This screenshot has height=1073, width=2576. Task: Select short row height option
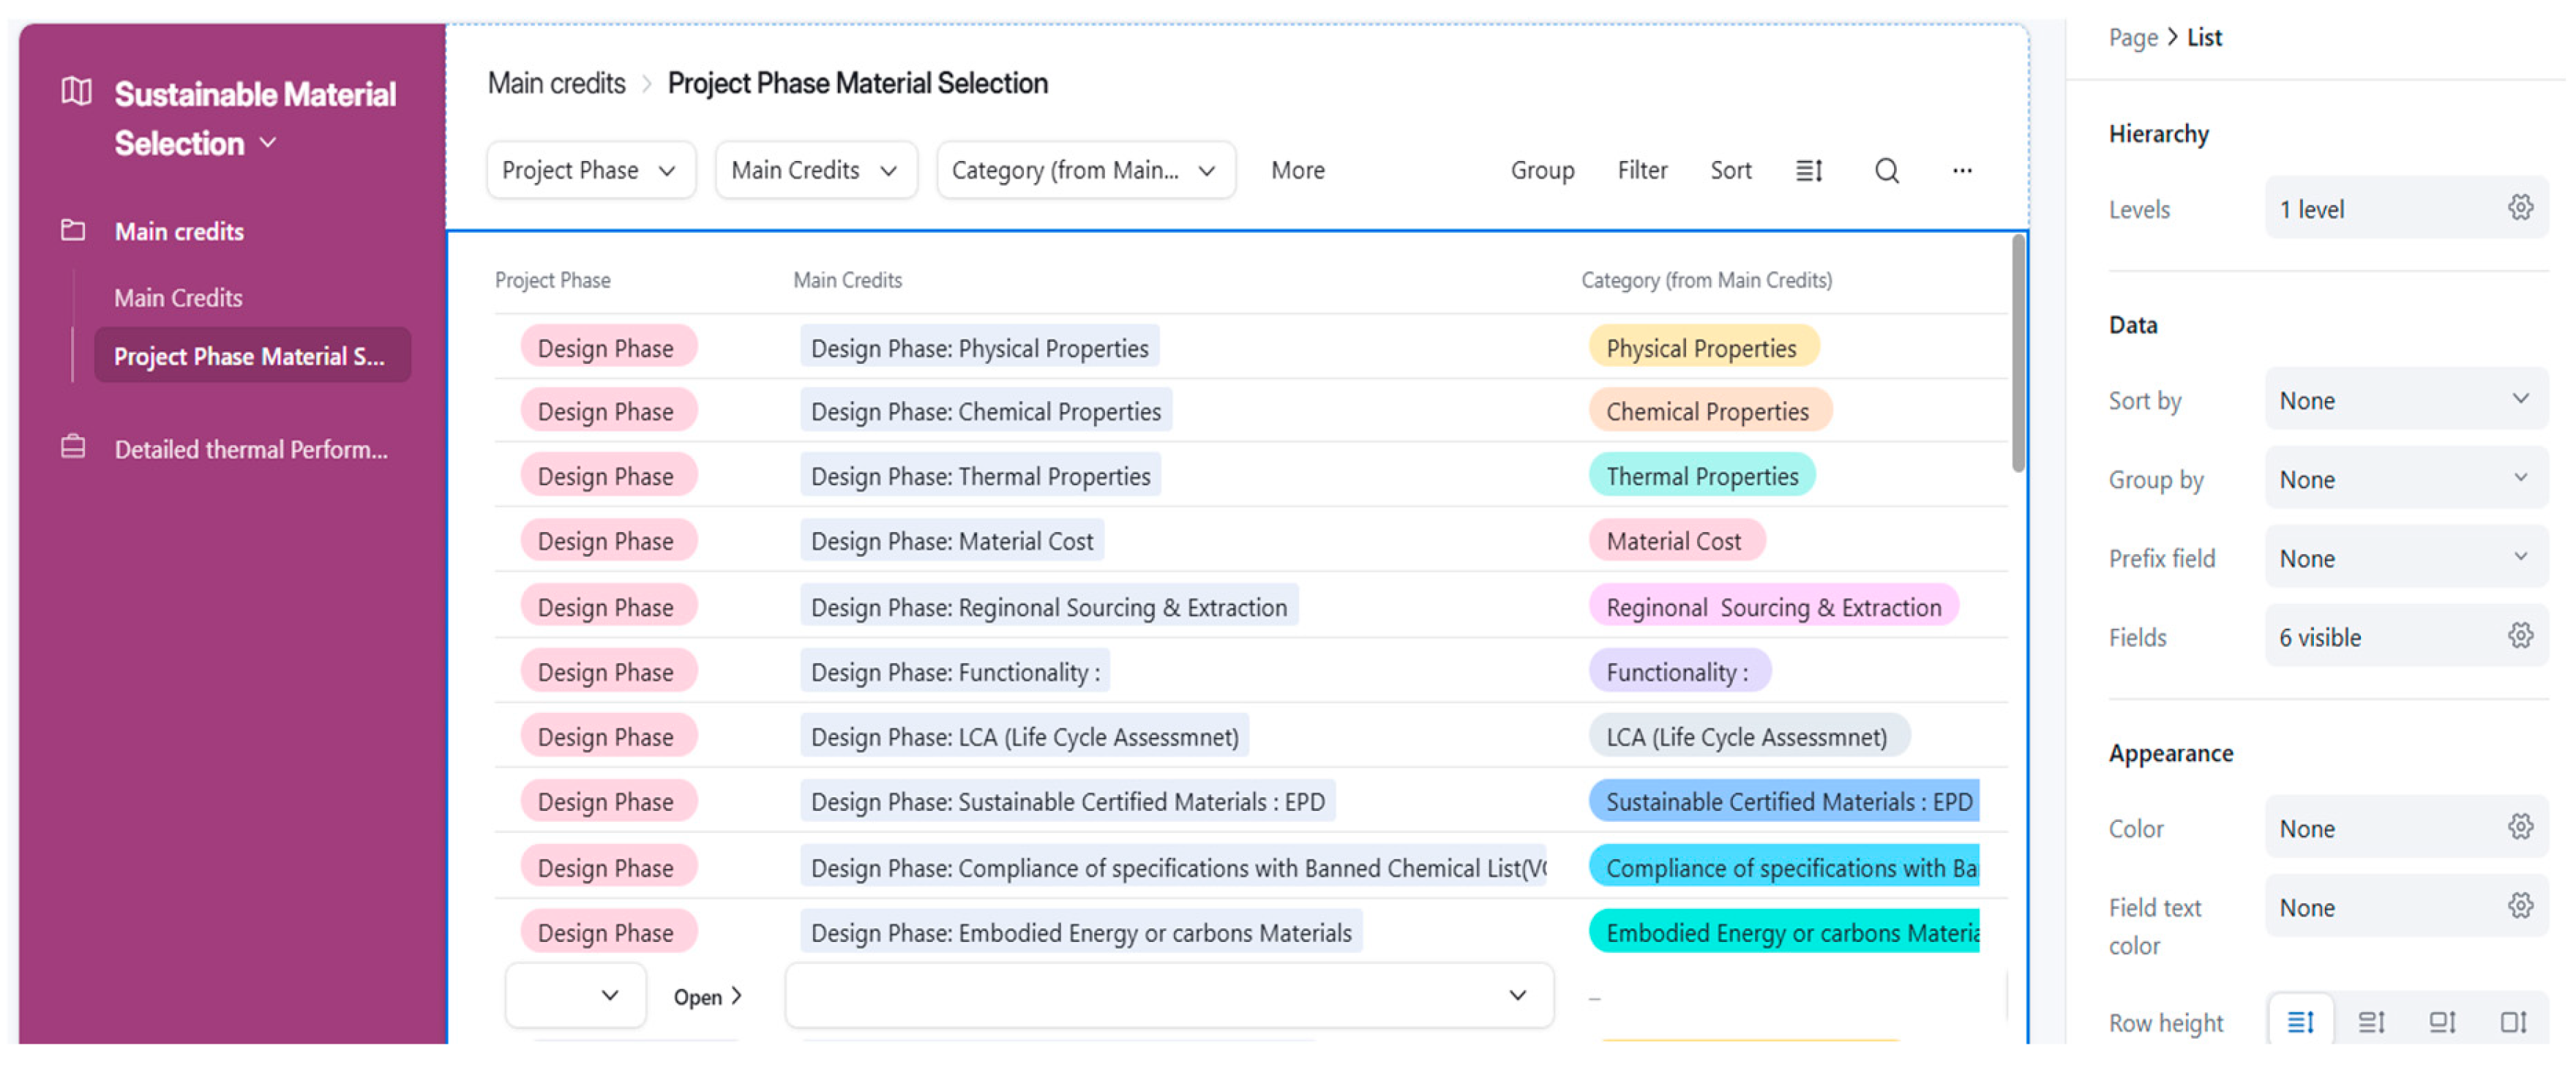click(2300, 1021)
